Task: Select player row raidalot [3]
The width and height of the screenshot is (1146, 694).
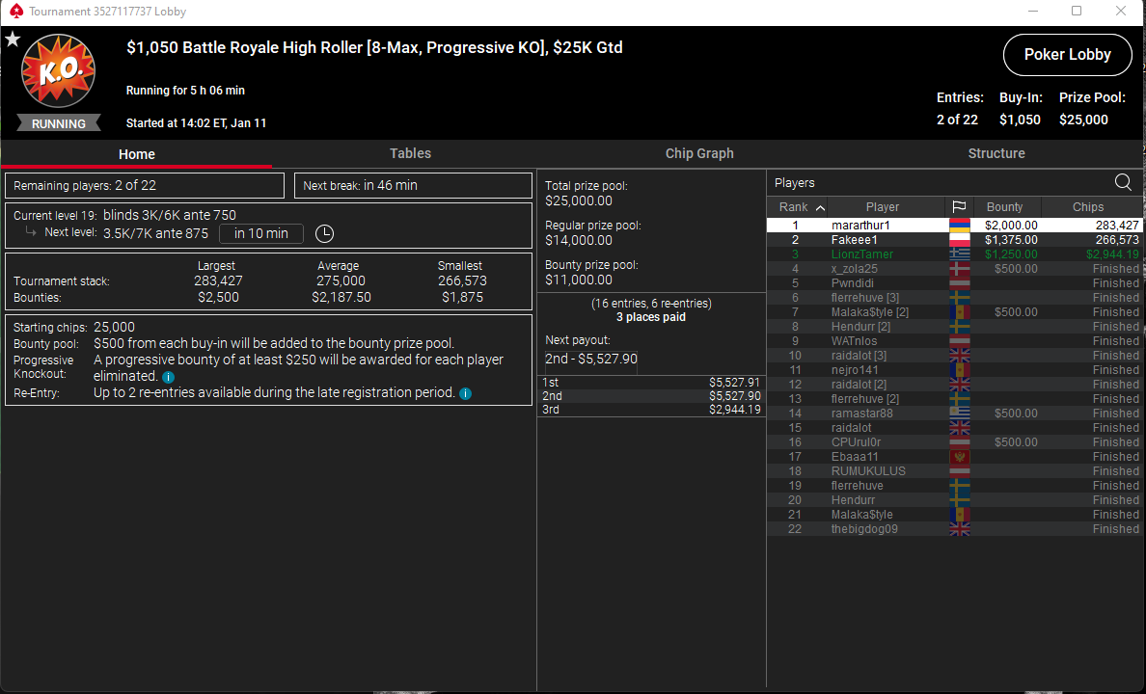Action: [954, 356]
